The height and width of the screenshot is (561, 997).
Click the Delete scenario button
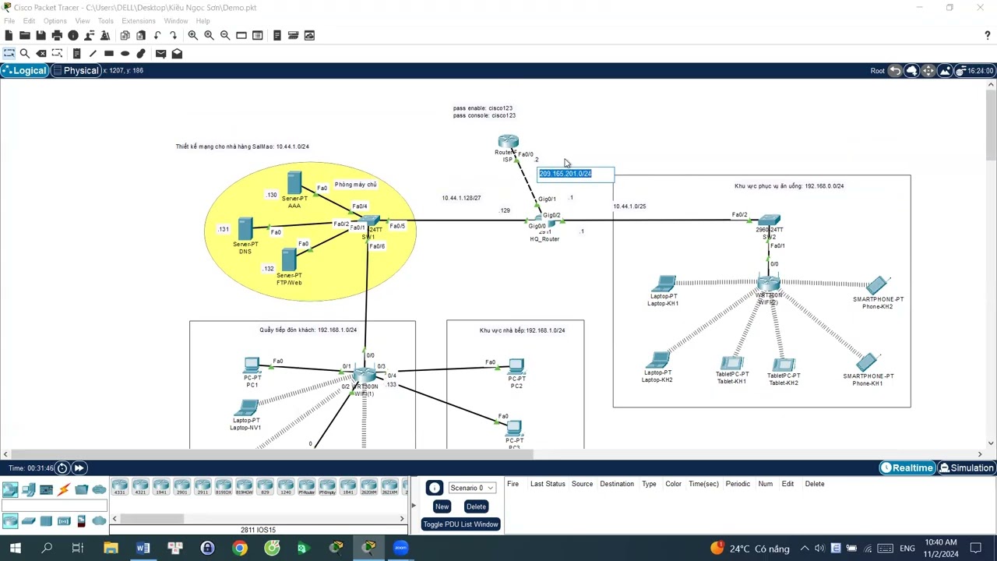point(476,506)
